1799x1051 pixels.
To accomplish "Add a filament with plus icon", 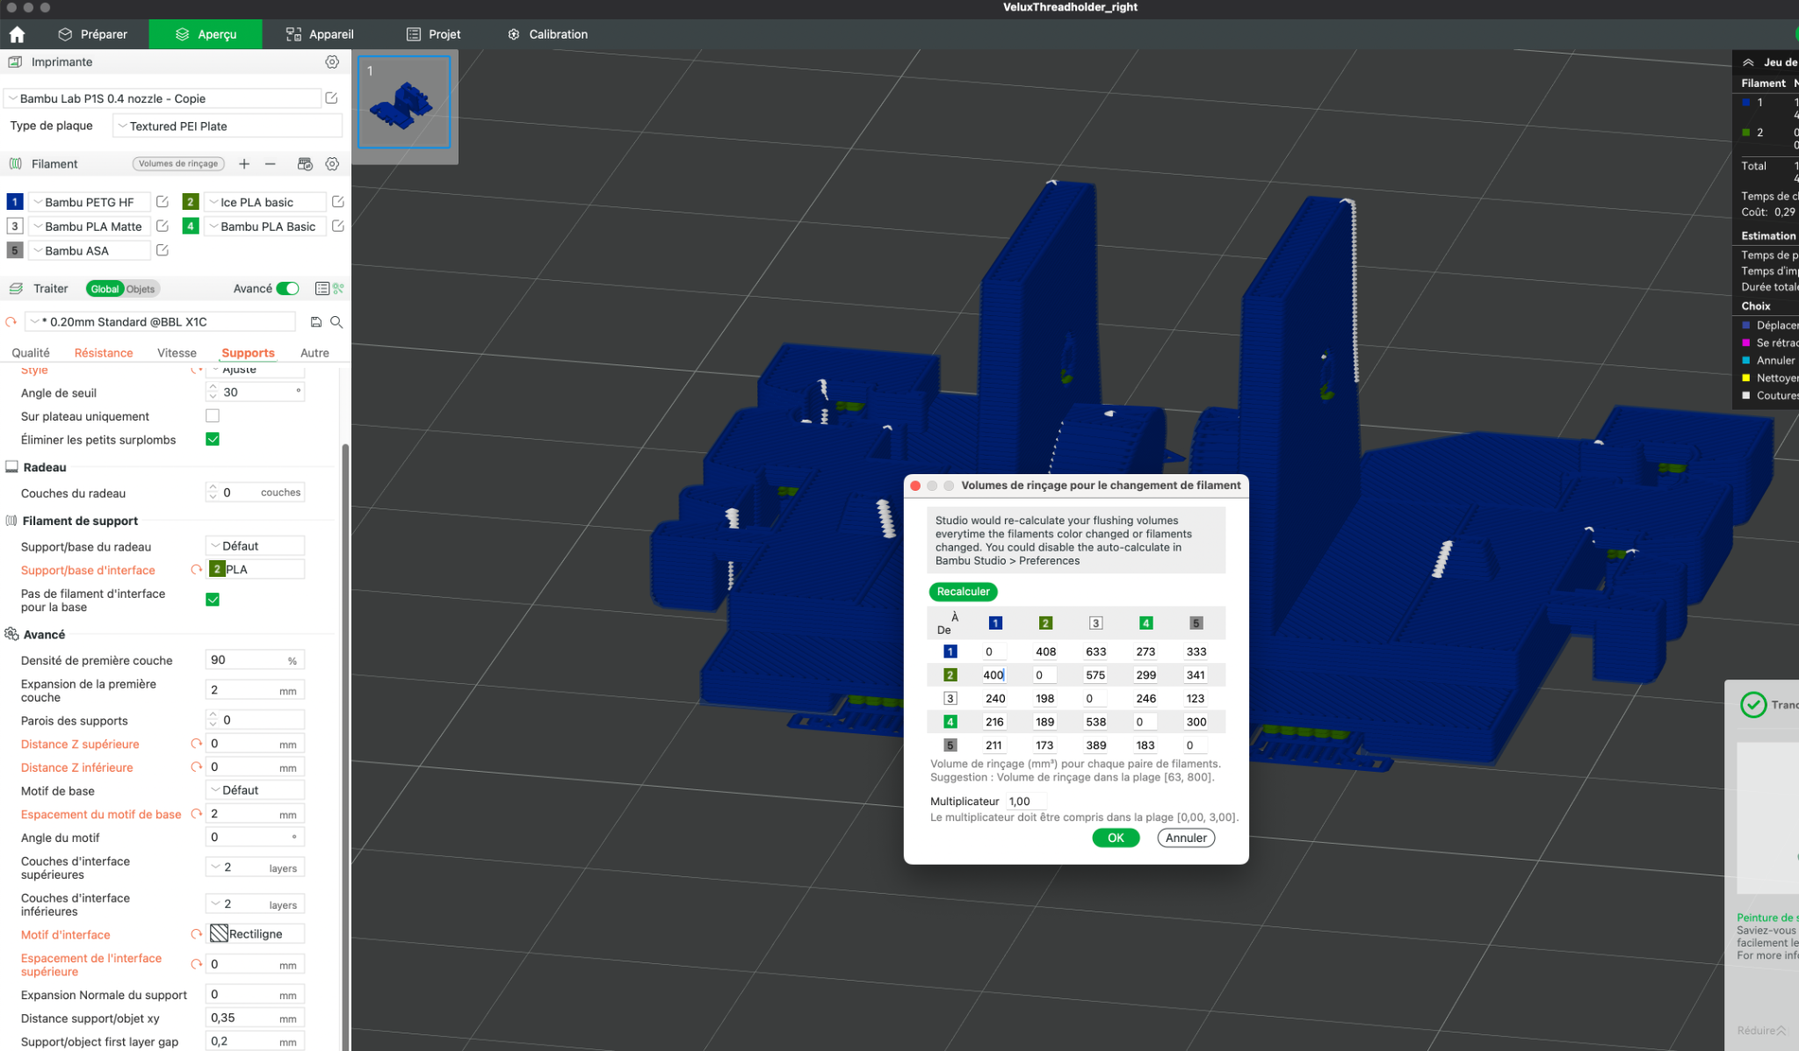I will pos(244,164).
